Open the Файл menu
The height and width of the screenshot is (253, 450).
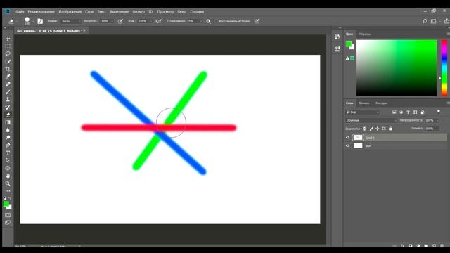click(20, 12)
